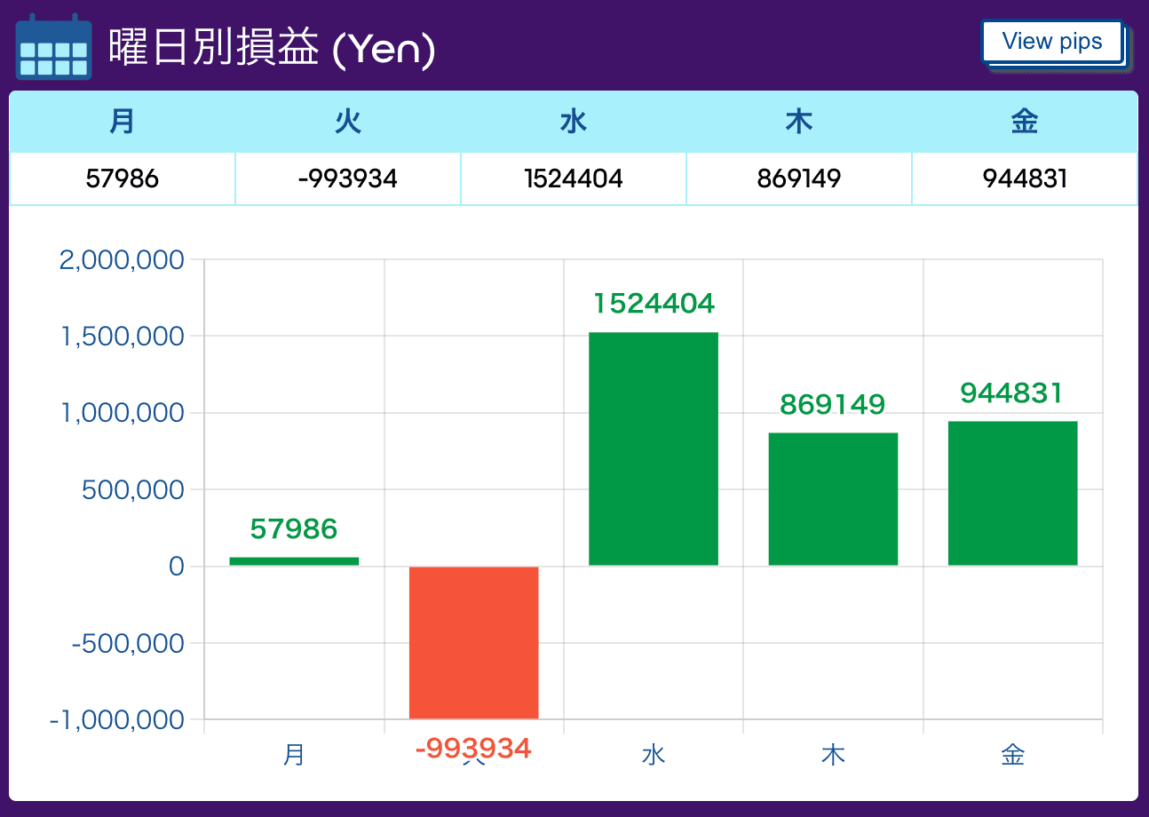Image resolution: width=1149 pixels, height=817 pixels.
Task: Select the 月 column header
Action: 123,122
